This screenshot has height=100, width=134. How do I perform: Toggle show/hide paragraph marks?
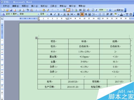[96, 10]
